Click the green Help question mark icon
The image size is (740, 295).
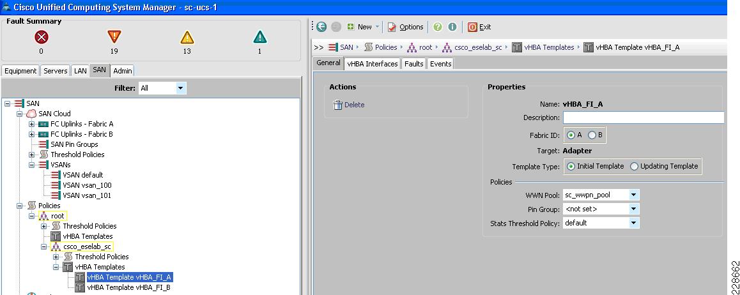[438, 27]
